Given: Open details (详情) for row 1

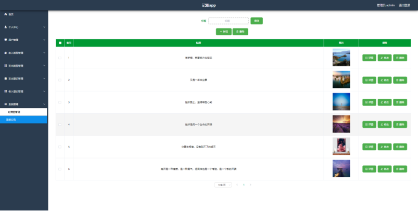Looking at the screenshot, I should click(369, 58).
